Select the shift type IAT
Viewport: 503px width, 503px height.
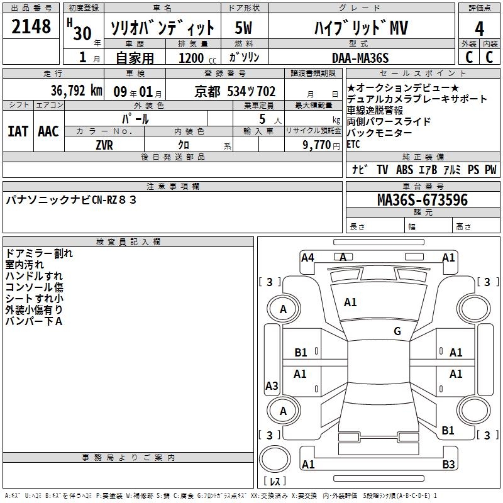pos(18,131)
